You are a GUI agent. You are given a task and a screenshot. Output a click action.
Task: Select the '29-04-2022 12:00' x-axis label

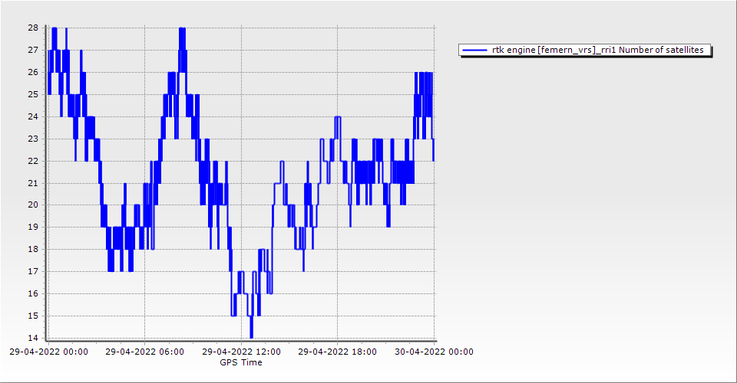(241, 352)
